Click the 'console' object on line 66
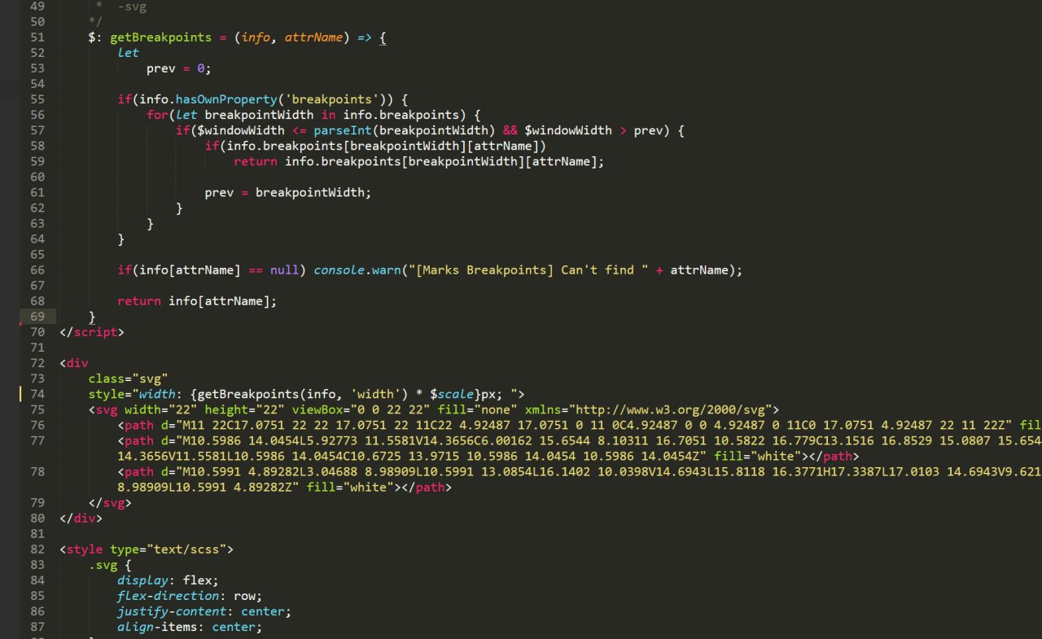The width and height of the screenshot is (1042, 639). coord(339,269)
